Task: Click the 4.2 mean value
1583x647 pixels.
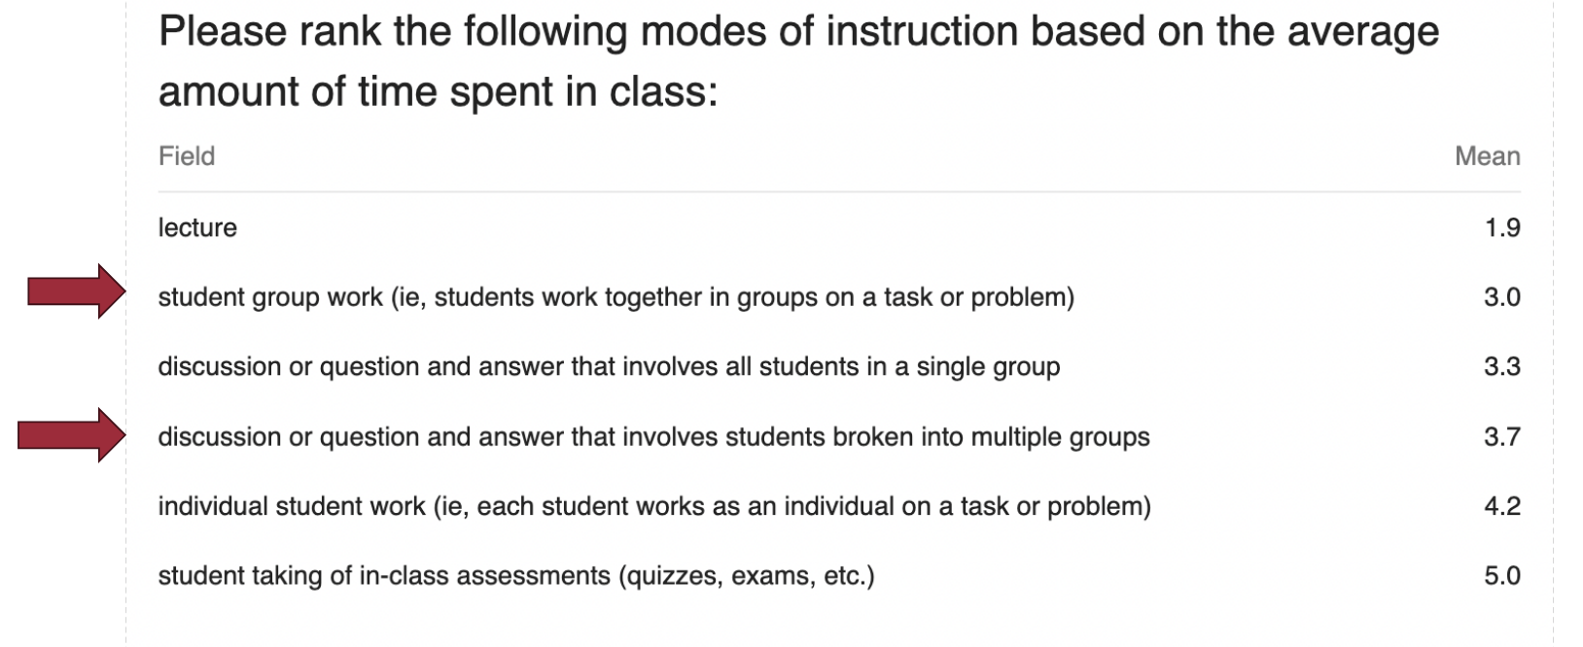Action: (x=1502, y=507)
